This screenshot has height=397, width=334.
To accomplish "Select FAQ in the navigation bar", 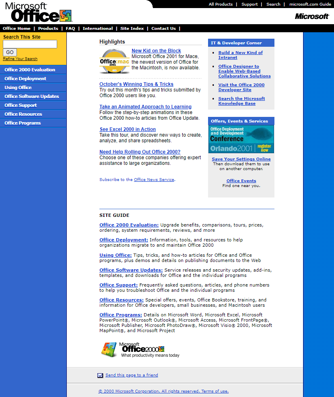I will [70, 28].
